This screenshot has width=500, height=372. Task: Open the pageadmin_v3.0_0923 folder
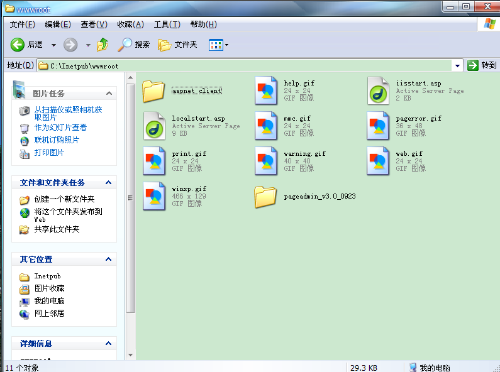(x=266, y=197)
